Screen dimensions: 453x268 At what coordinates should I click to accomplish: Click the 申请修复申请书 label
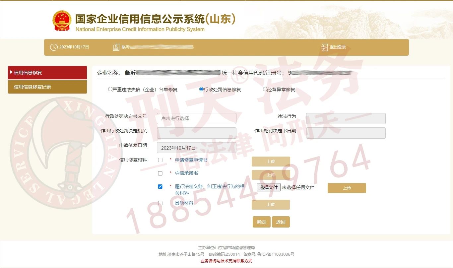click(x=191, y=160)
